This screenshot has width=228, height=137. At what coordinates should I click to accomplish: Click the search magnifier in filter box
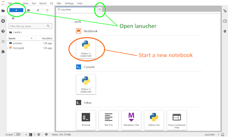tap(48, 26)
